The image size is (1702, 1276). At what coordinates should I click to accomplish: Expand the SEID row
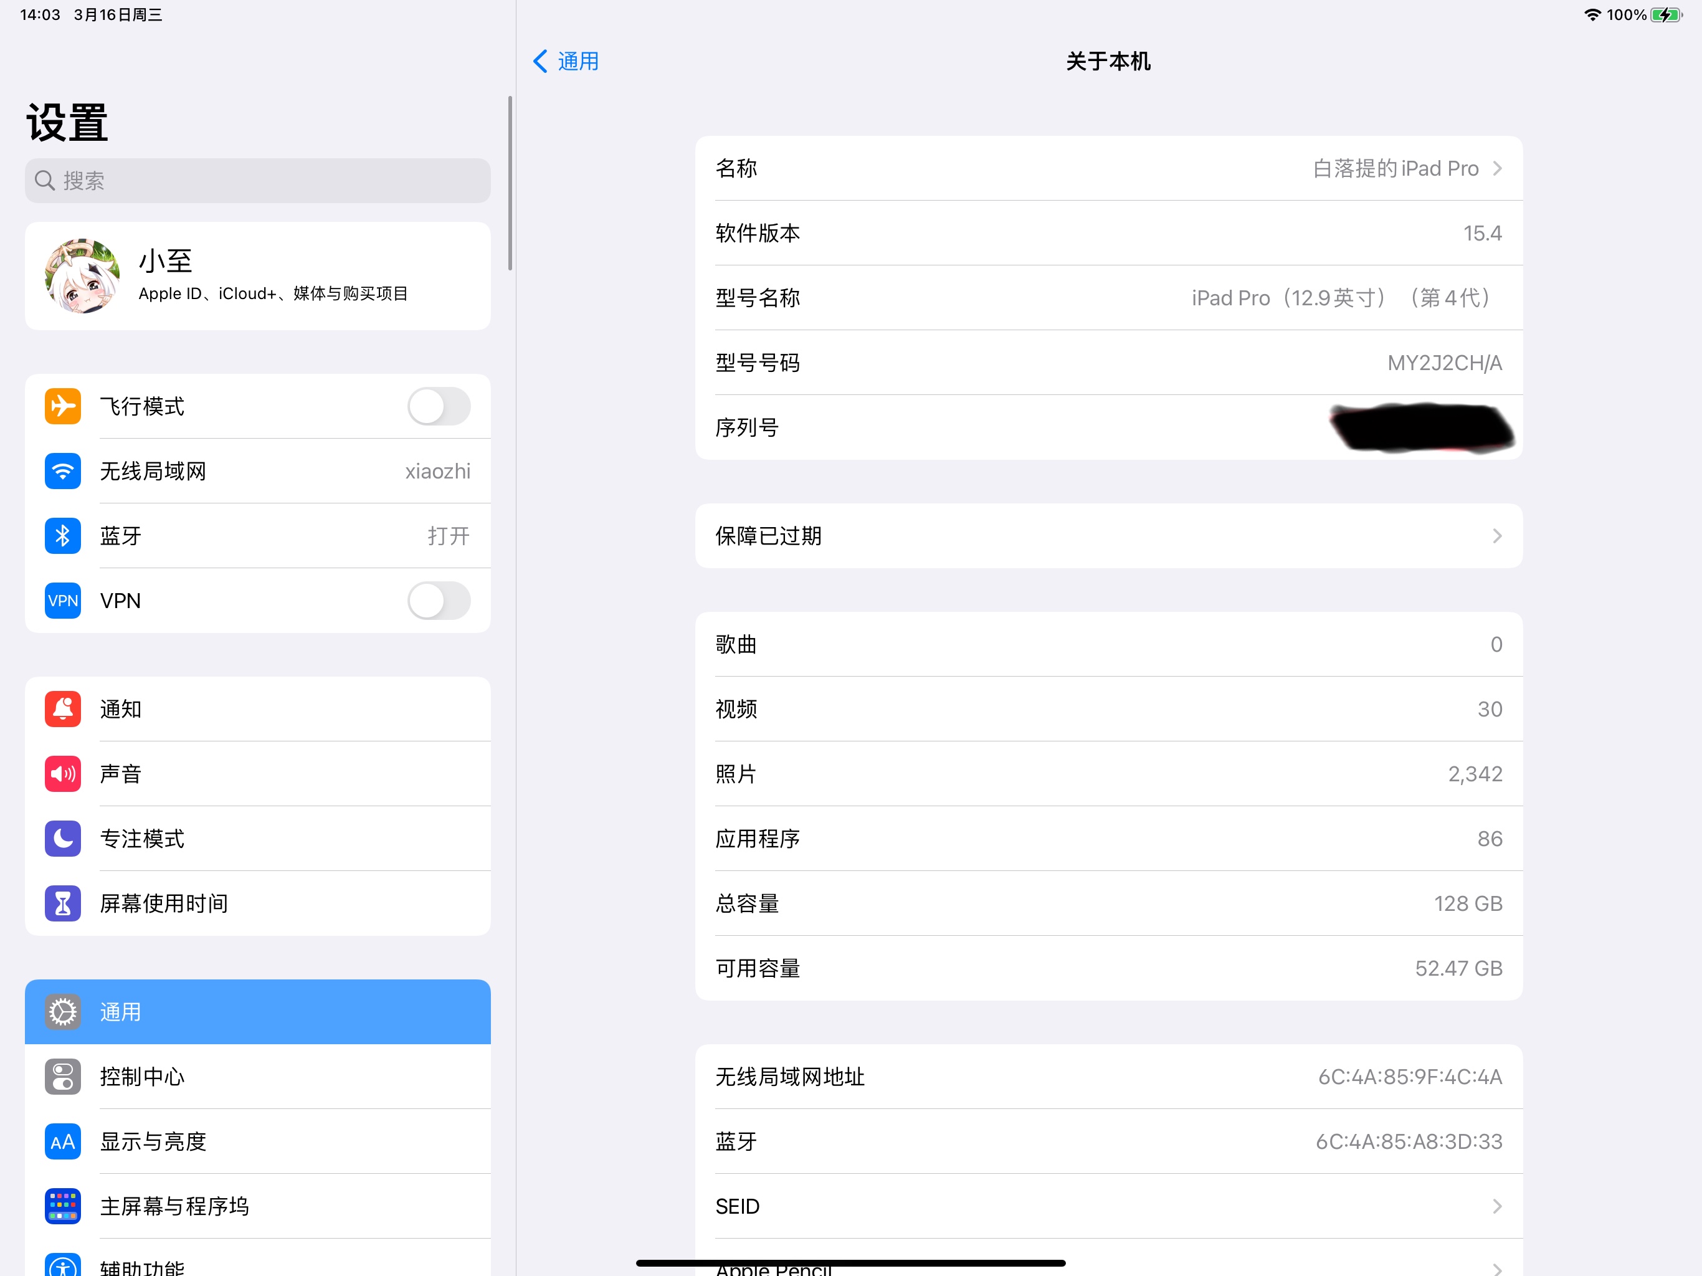[x=1108, y=1206]
